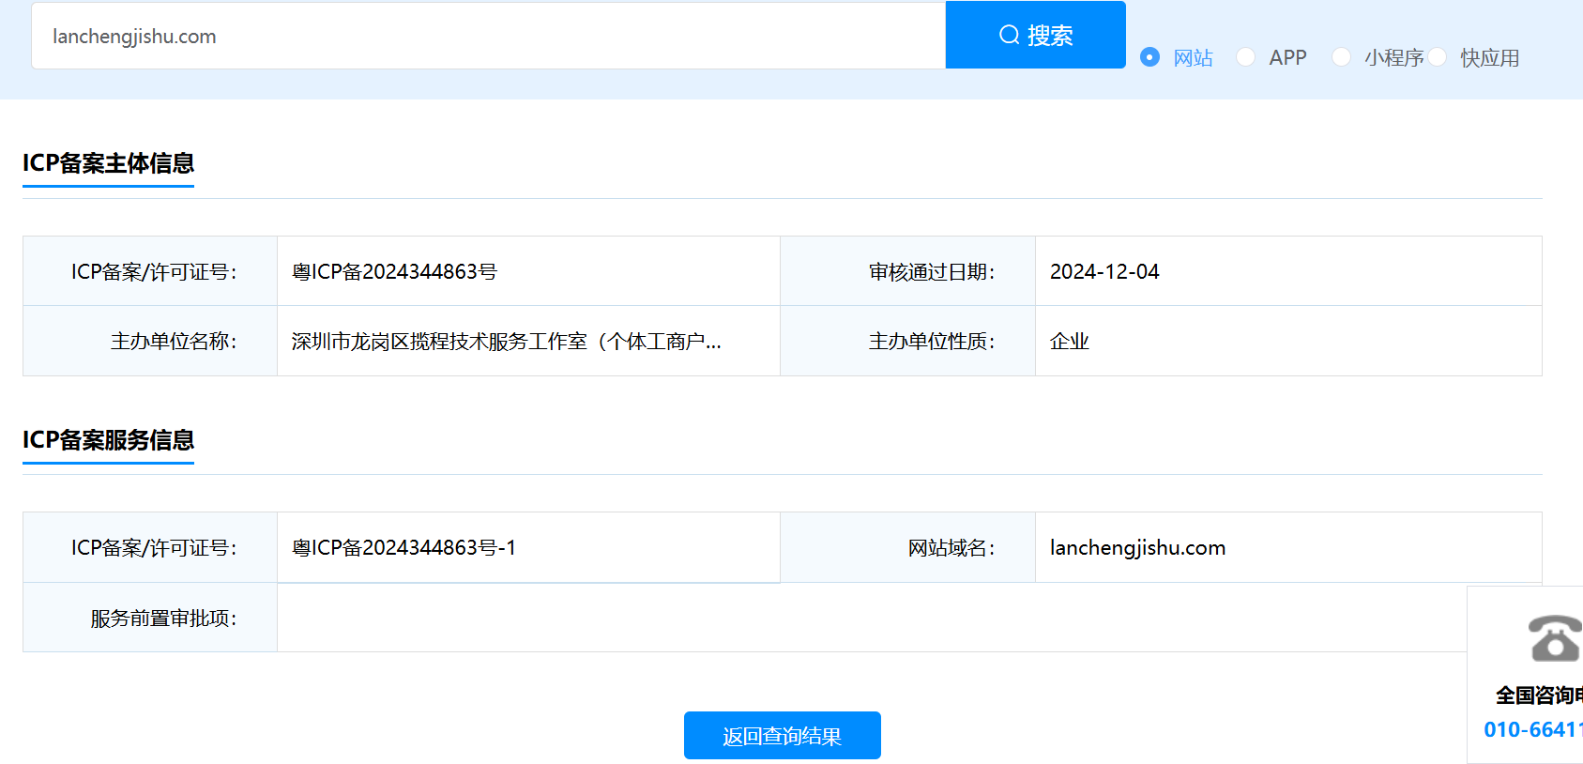
Task: Select the 网站 radio button
Action: click(1149, 57)
